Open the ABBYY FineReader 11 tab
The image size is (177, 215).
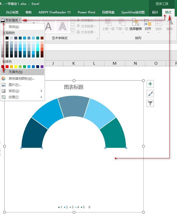click(55, 12)
